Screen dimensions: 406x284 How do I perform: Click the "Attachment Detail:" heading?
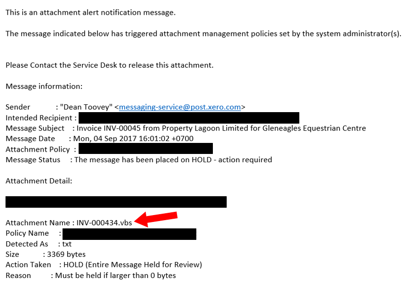39,181
